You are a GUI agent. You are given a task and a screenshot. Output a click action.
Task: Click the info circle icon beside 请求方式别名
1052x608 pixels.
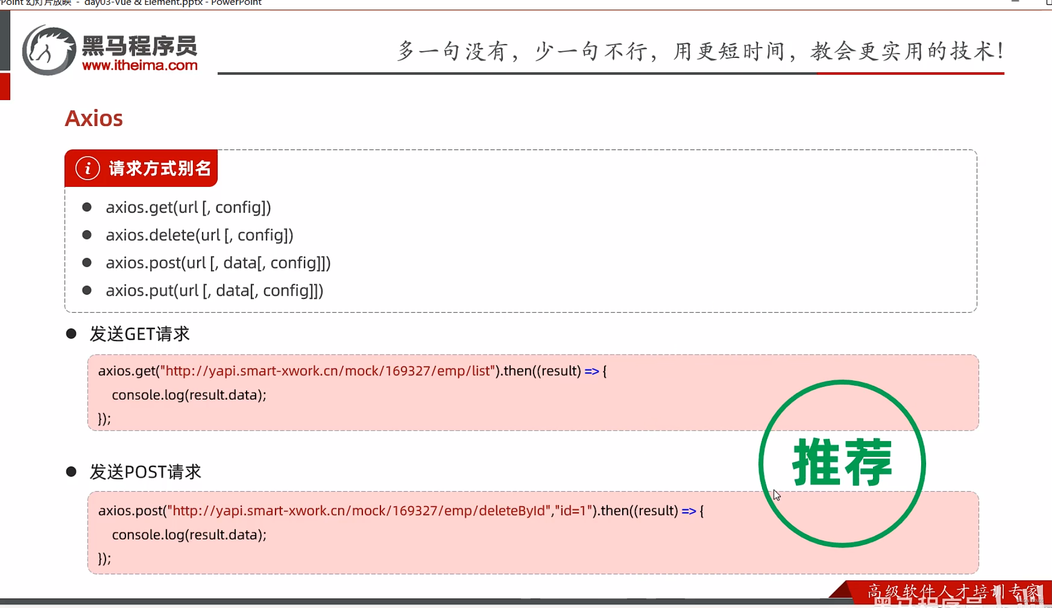87,168
